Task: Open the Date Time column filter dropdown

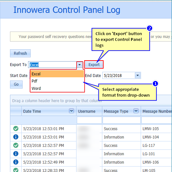Action: (x=71, y=111)
